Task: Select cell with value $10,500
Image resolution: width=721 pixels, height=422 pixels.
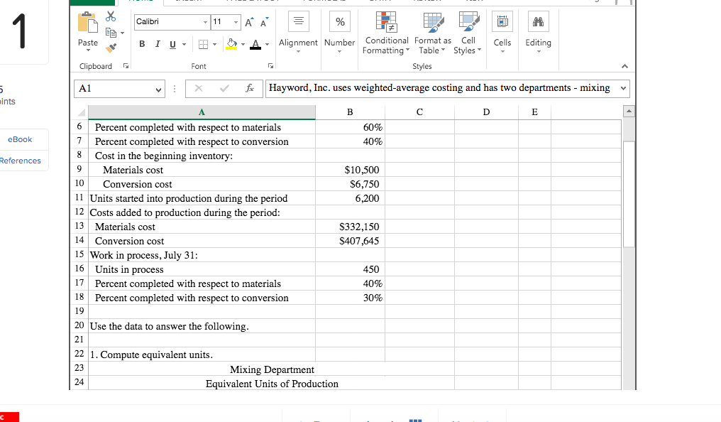Action: 350,170
